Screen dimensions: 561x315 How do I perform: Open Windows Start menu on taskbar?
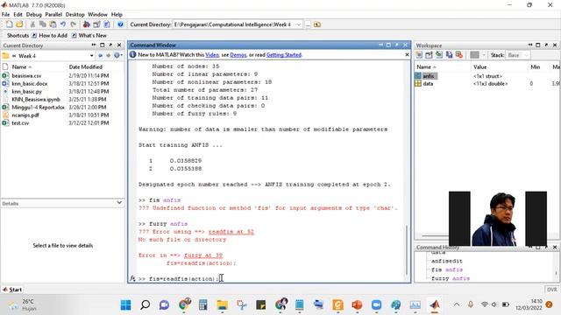point(125,305)
